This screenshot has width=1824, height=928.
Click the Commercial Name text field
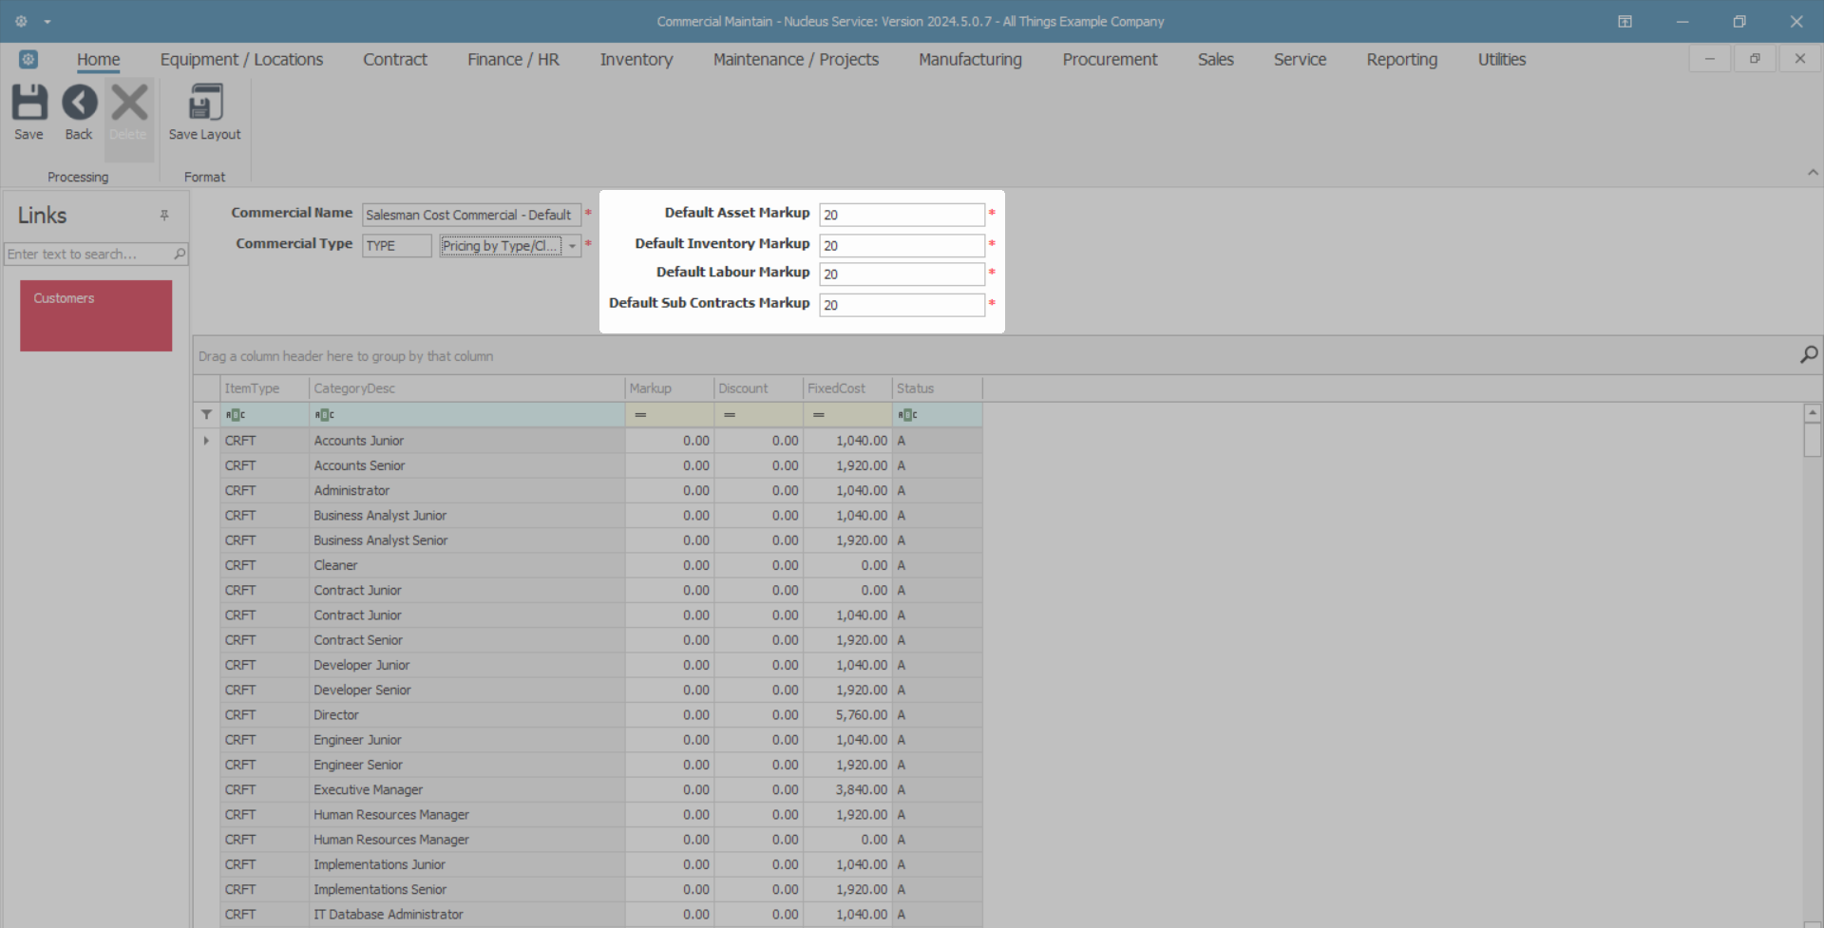(470, 215)
